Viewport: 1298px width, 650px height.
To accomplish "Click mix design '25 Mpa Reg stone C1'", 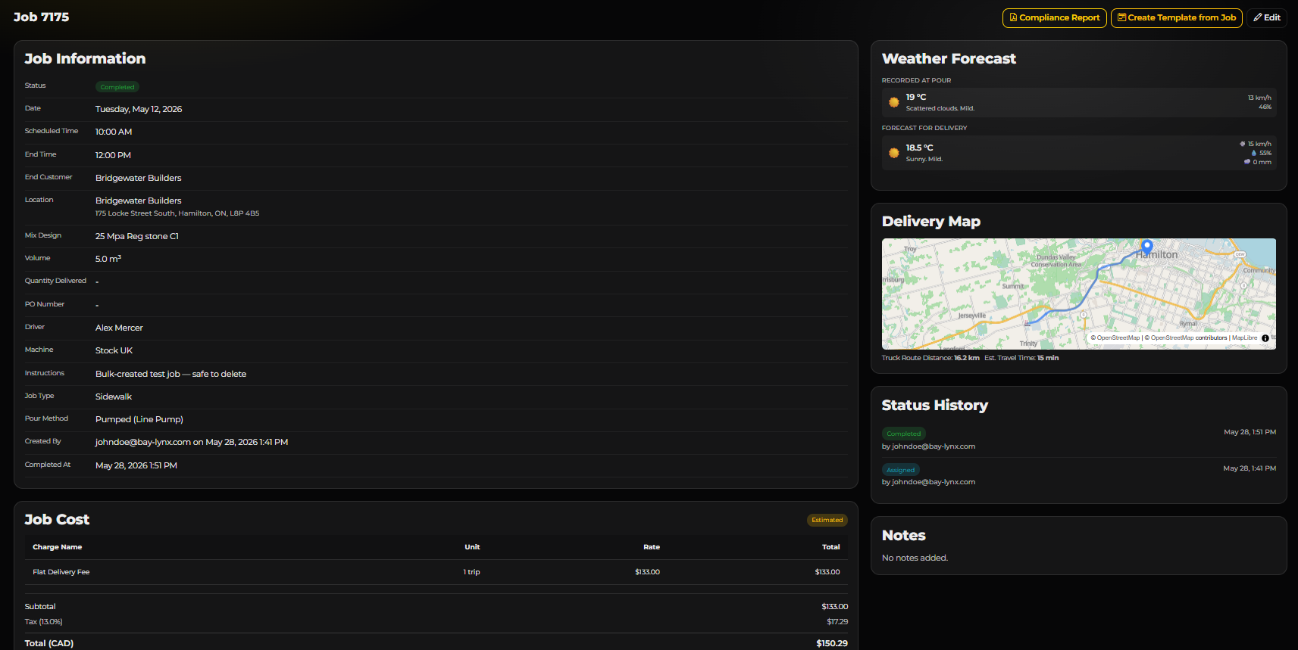I will 137,236.
